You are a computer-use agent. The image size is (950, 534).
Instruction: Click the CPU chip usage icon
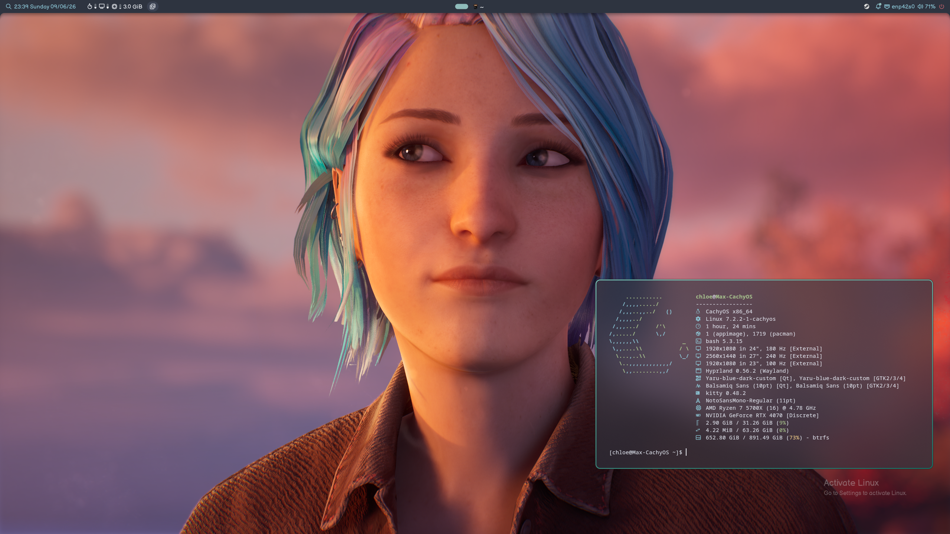tap(114, 6)
